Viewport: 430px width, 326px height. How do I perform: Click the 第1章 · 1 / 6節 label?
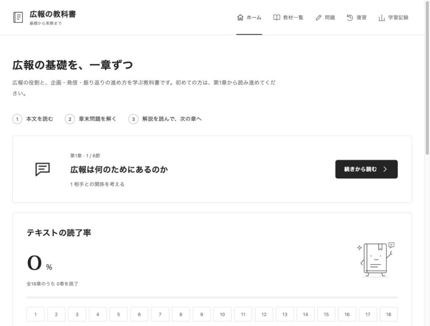(85, 156)
